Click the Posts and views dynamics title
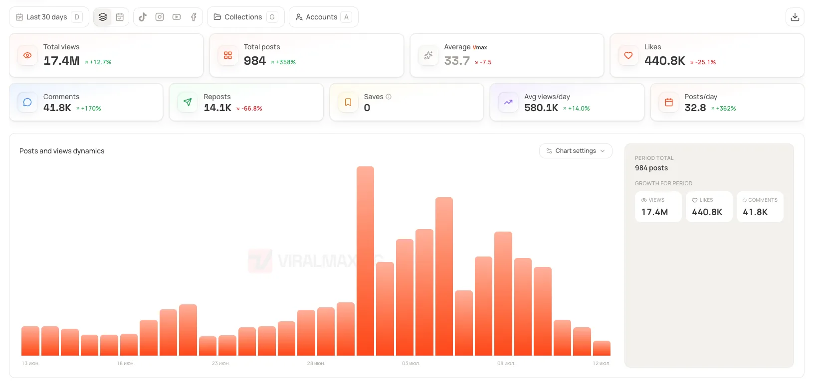The height and width of the screenshot is (386, 813). [x=62, y=151]
